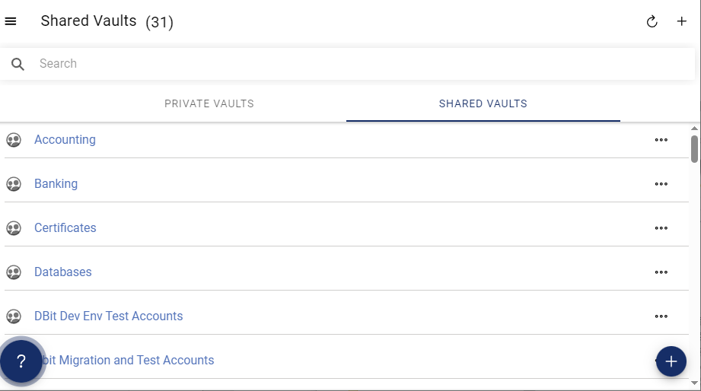Open the more options menu for Certificates
701x391 pixels.
pos(661,228)
